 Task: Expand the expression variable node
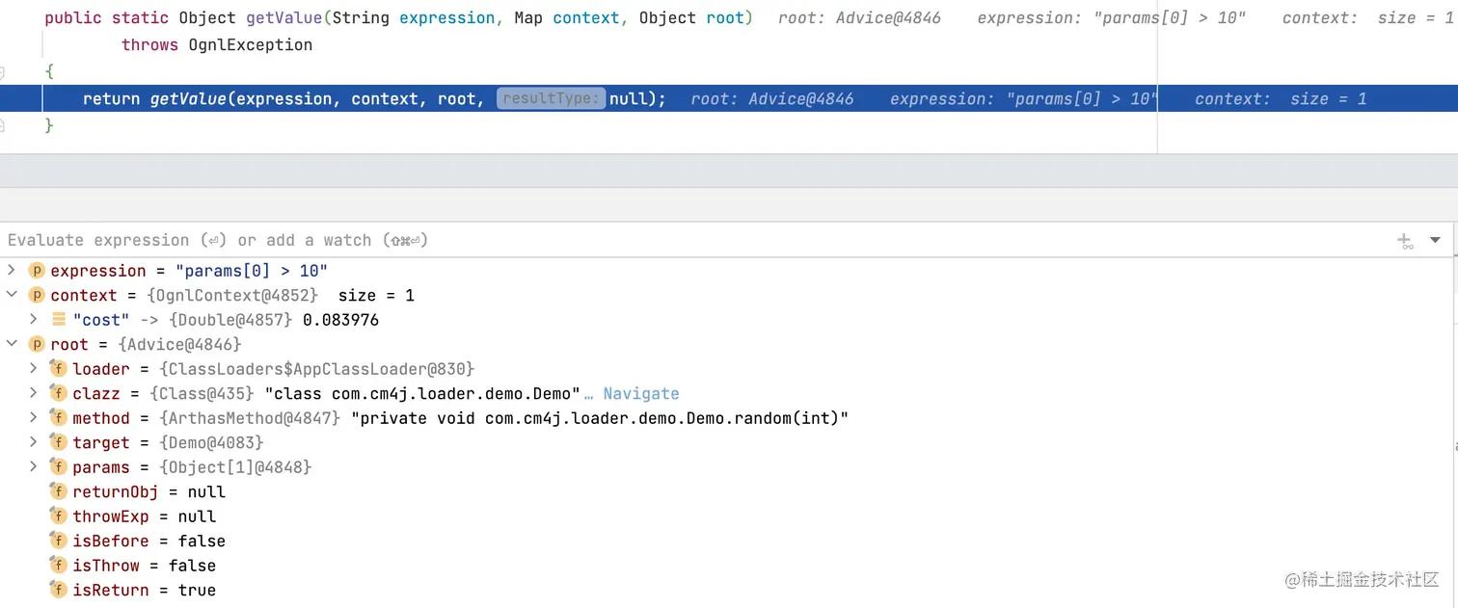coord(12,271)
